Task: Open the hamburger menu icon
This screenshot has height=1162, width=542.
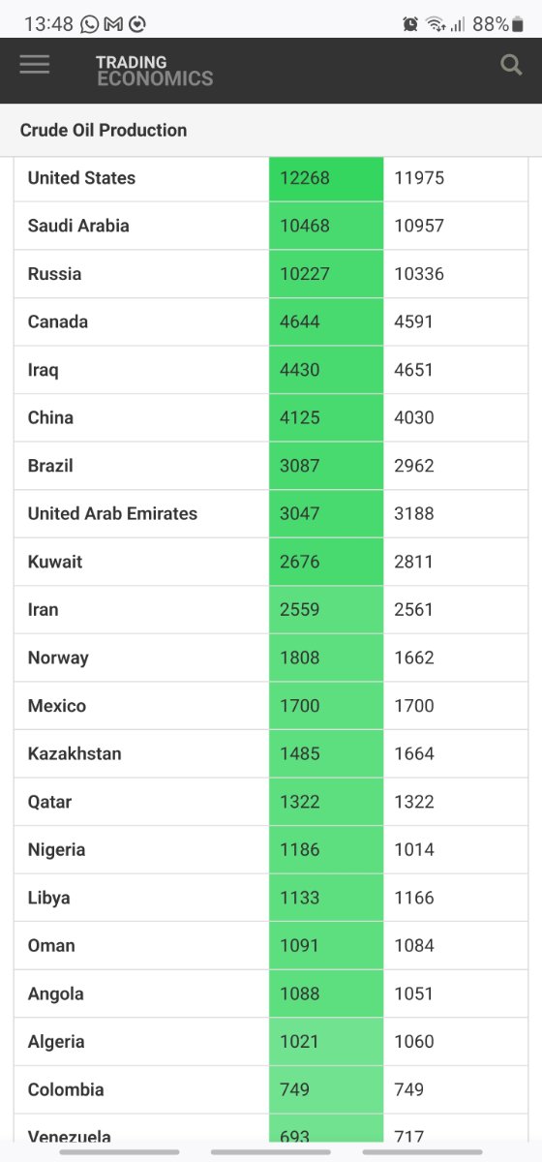Action: tap(34, 65)
